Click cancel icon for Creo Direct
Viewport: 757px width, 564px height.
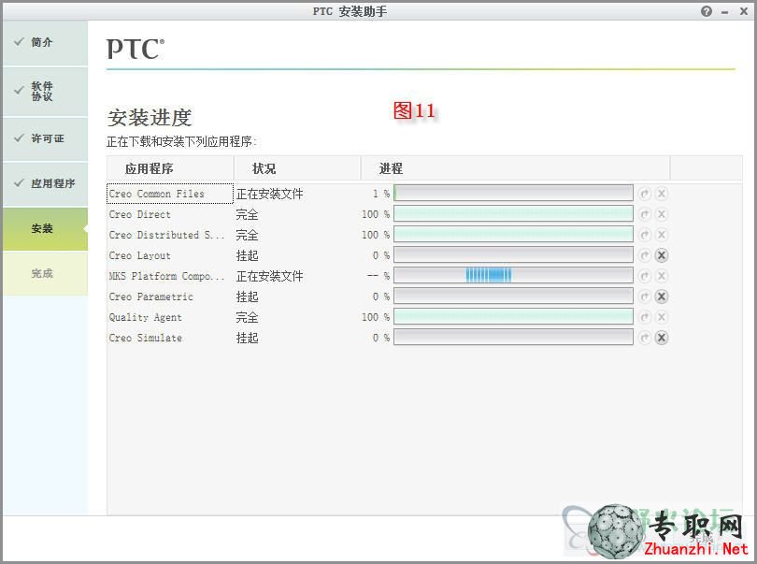pos(662,214)
